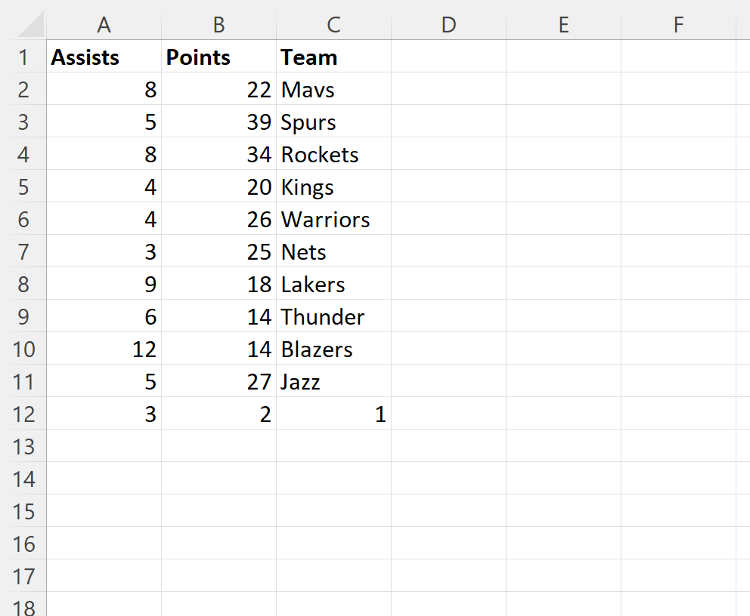Select the cell containing Mavs
The image size is (750, 616).
click(333, 90)
